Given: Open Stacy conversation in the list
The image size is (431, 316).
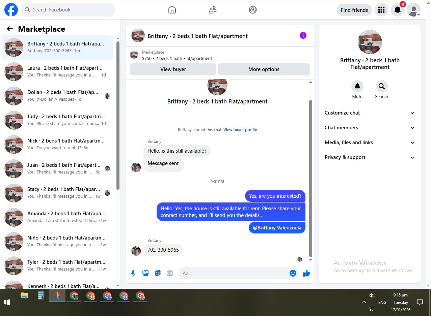Looking at the screenshot, I should [57, 193].
